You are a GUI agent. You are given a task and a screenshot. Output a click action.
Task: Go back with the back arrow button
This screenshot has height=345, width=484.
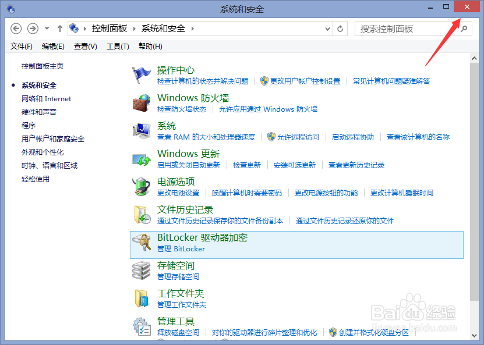pyautogui.click(x=16, y=29)
